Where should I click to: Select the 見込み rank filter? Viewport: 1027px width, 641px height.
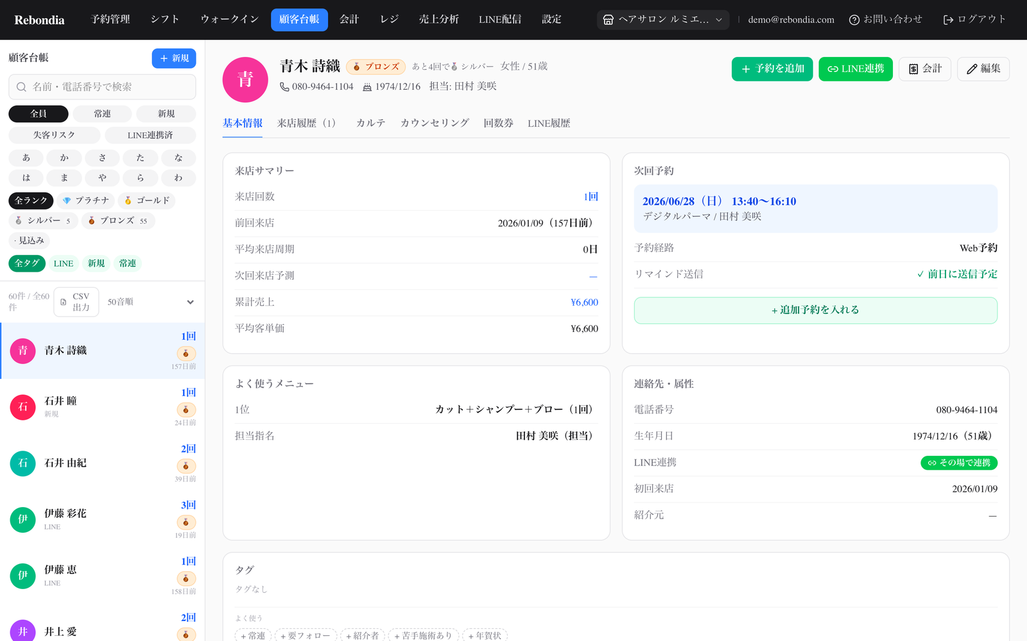(29, 240)
